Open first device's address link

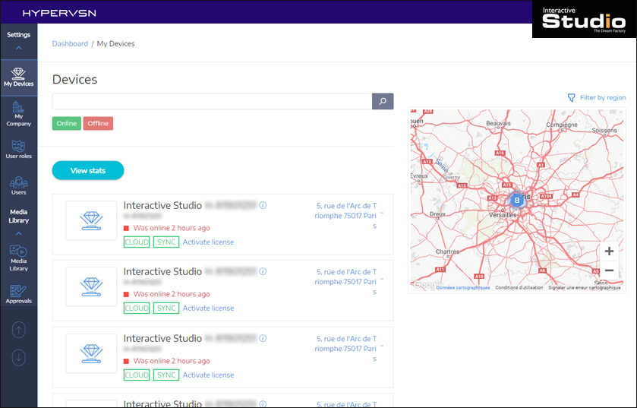coord(345,215)
